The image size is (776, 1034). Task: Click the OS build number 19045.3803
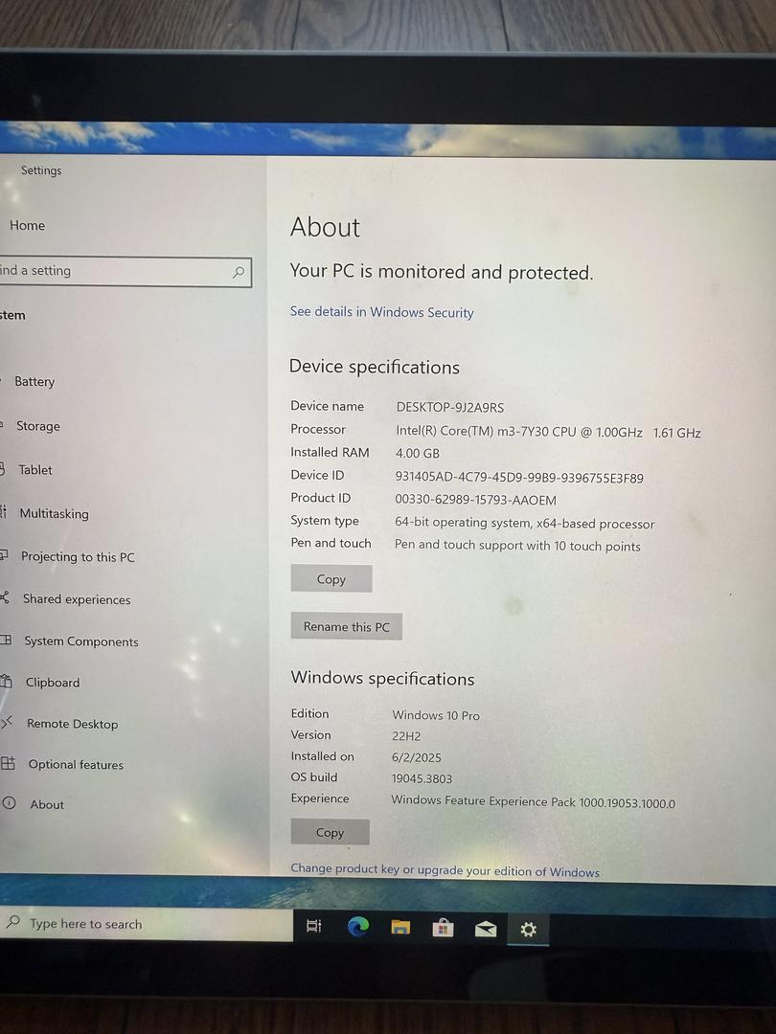(x=422, y=778)
